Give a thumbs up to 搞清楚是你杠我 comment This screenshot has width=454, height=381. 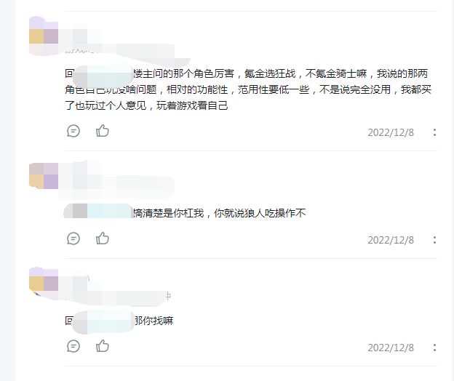coord(103,238)
